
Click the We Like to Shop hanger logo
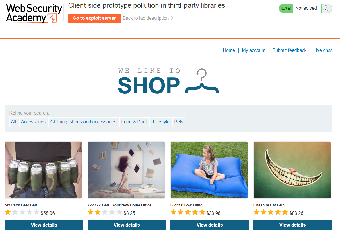tap(168, 81)
